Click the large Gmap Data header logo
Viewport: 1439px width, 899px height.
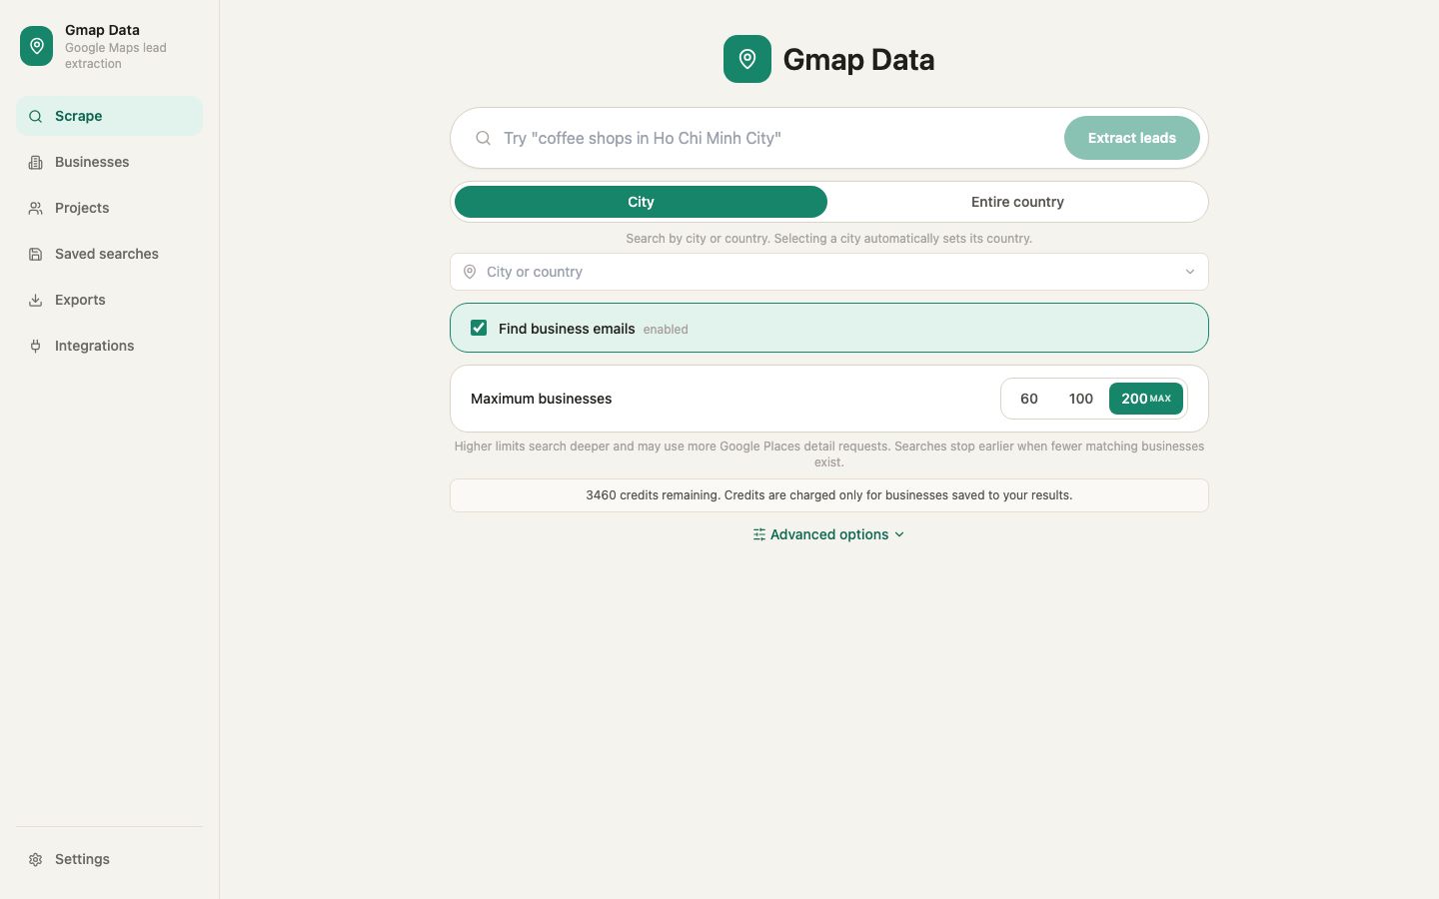(747, 59)
